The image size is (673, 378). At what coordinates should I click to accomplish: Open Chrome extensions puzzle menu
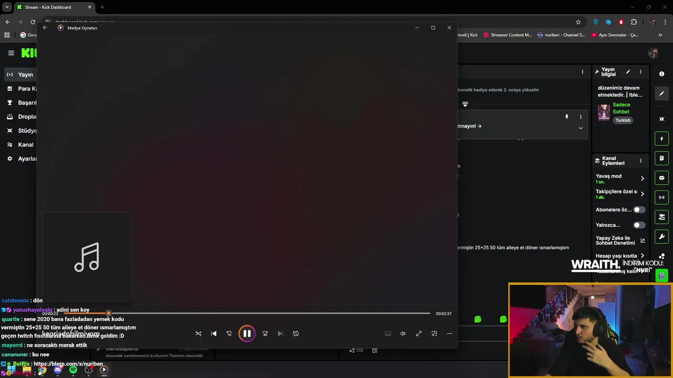pyautogui.click(x=634, y=22)
